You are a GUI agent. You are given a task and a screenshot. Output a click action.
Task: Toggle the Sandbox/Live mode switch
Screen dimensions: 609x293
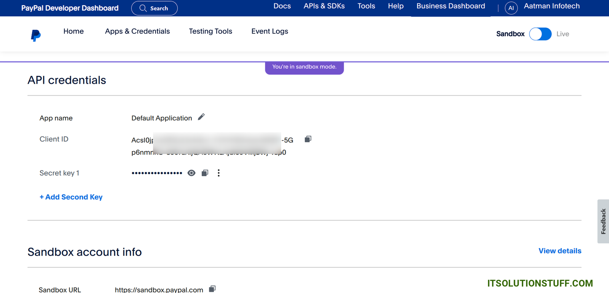pyautogui.click(x=540, y=34)
